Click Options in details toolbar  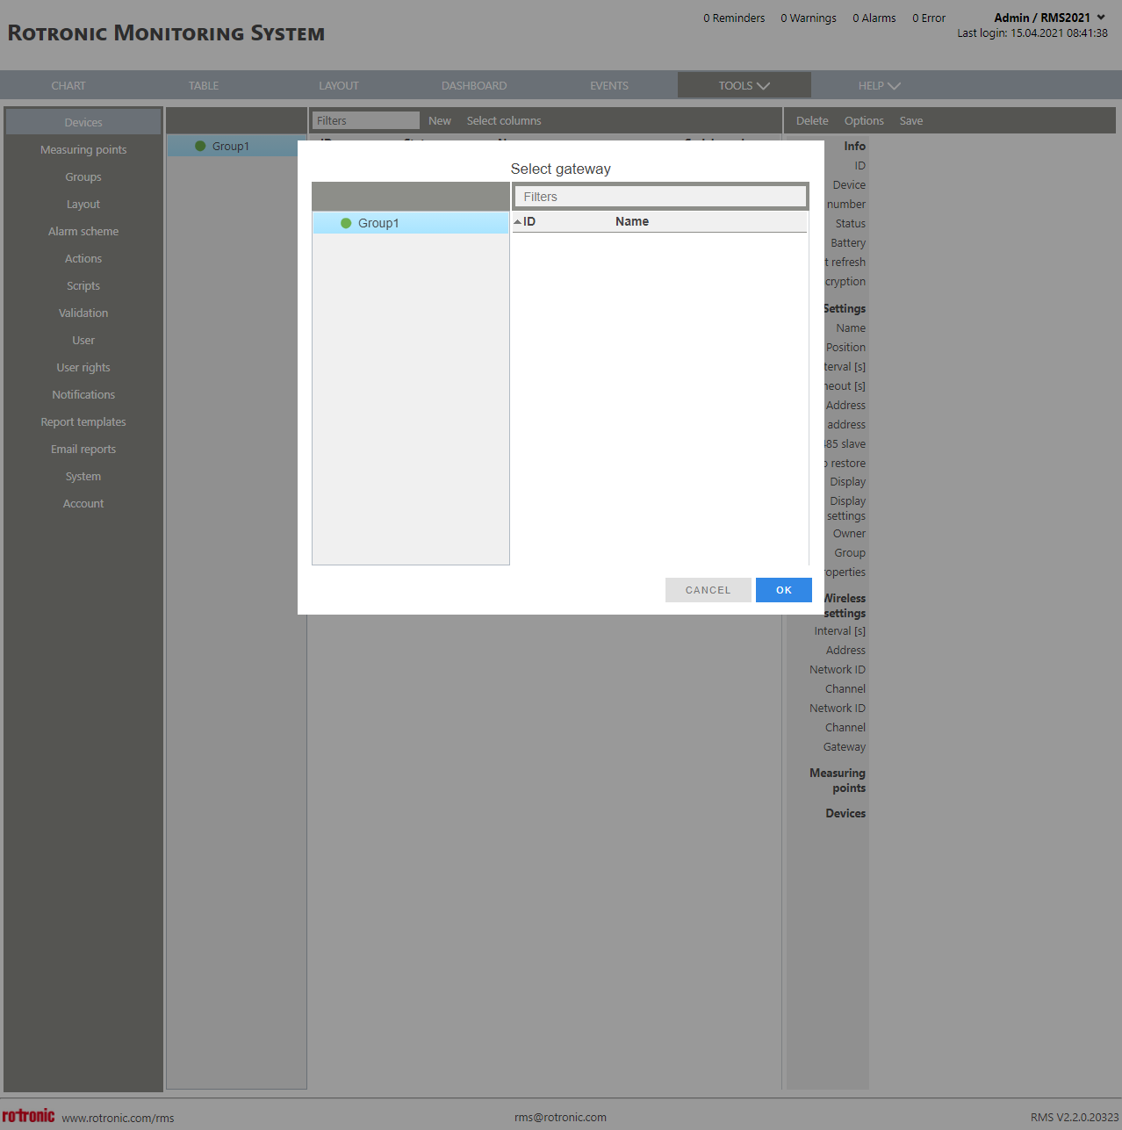tap(864, 120)
